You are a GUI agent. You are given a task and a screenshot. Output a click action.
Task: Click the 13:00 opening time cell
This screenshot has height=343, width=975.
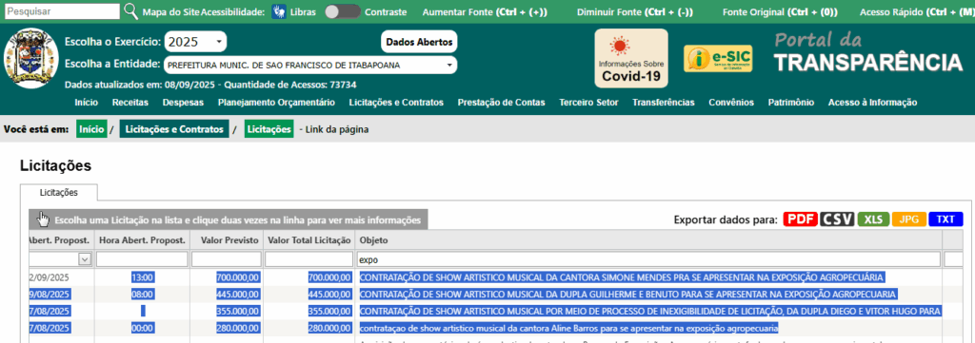[x=143, y=277]
